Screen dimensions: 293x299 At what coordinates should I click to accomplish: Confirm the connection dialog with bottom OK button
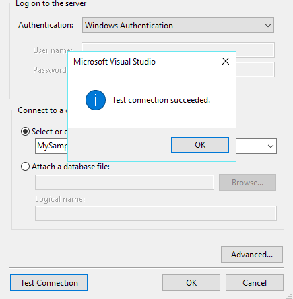click(191, 283)
